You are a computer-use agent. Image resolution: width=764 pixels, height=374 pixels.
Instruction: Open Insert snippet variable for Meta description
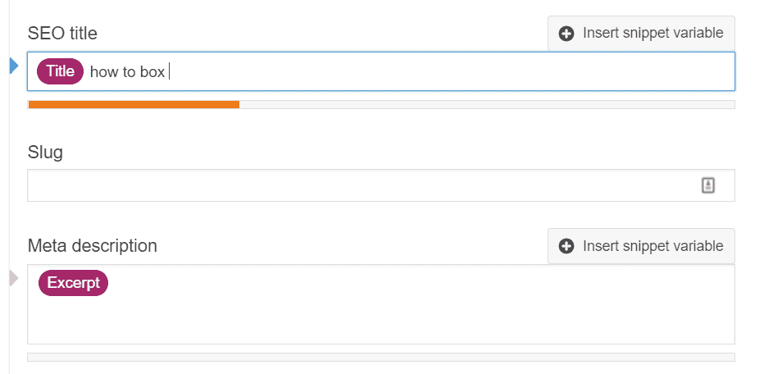click(641, 246)
